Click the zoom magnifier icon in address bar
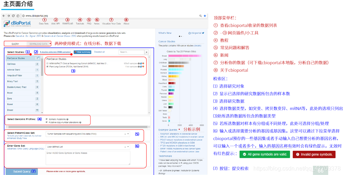Viewport: 344px width, 175px height. (200, 16)
